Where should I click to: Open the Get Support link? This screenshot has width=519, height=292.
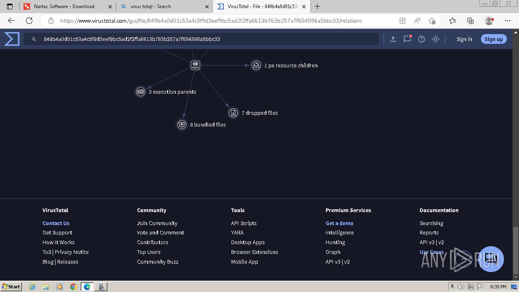[57, 232]
